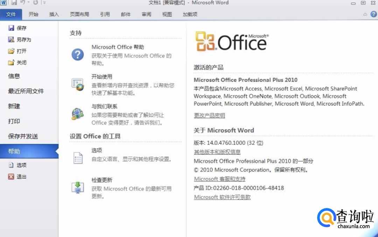Open the Customize Quick Access Toolbar dropdown
This screenshot has width=378, height=237.
44,2
